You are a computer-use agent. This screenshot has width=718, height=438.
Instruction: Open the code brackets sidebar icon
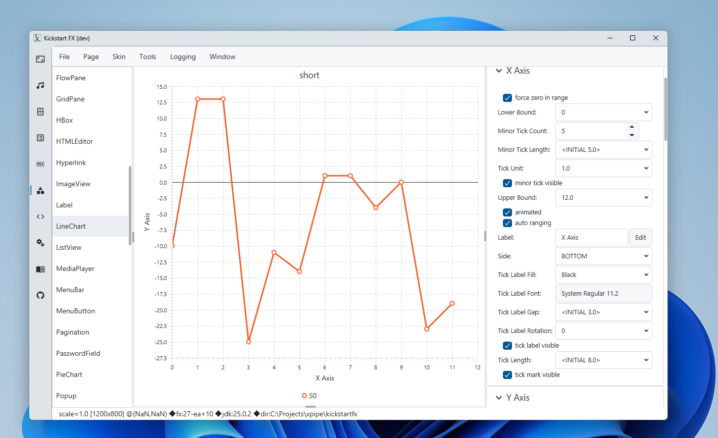click(40, 216)
